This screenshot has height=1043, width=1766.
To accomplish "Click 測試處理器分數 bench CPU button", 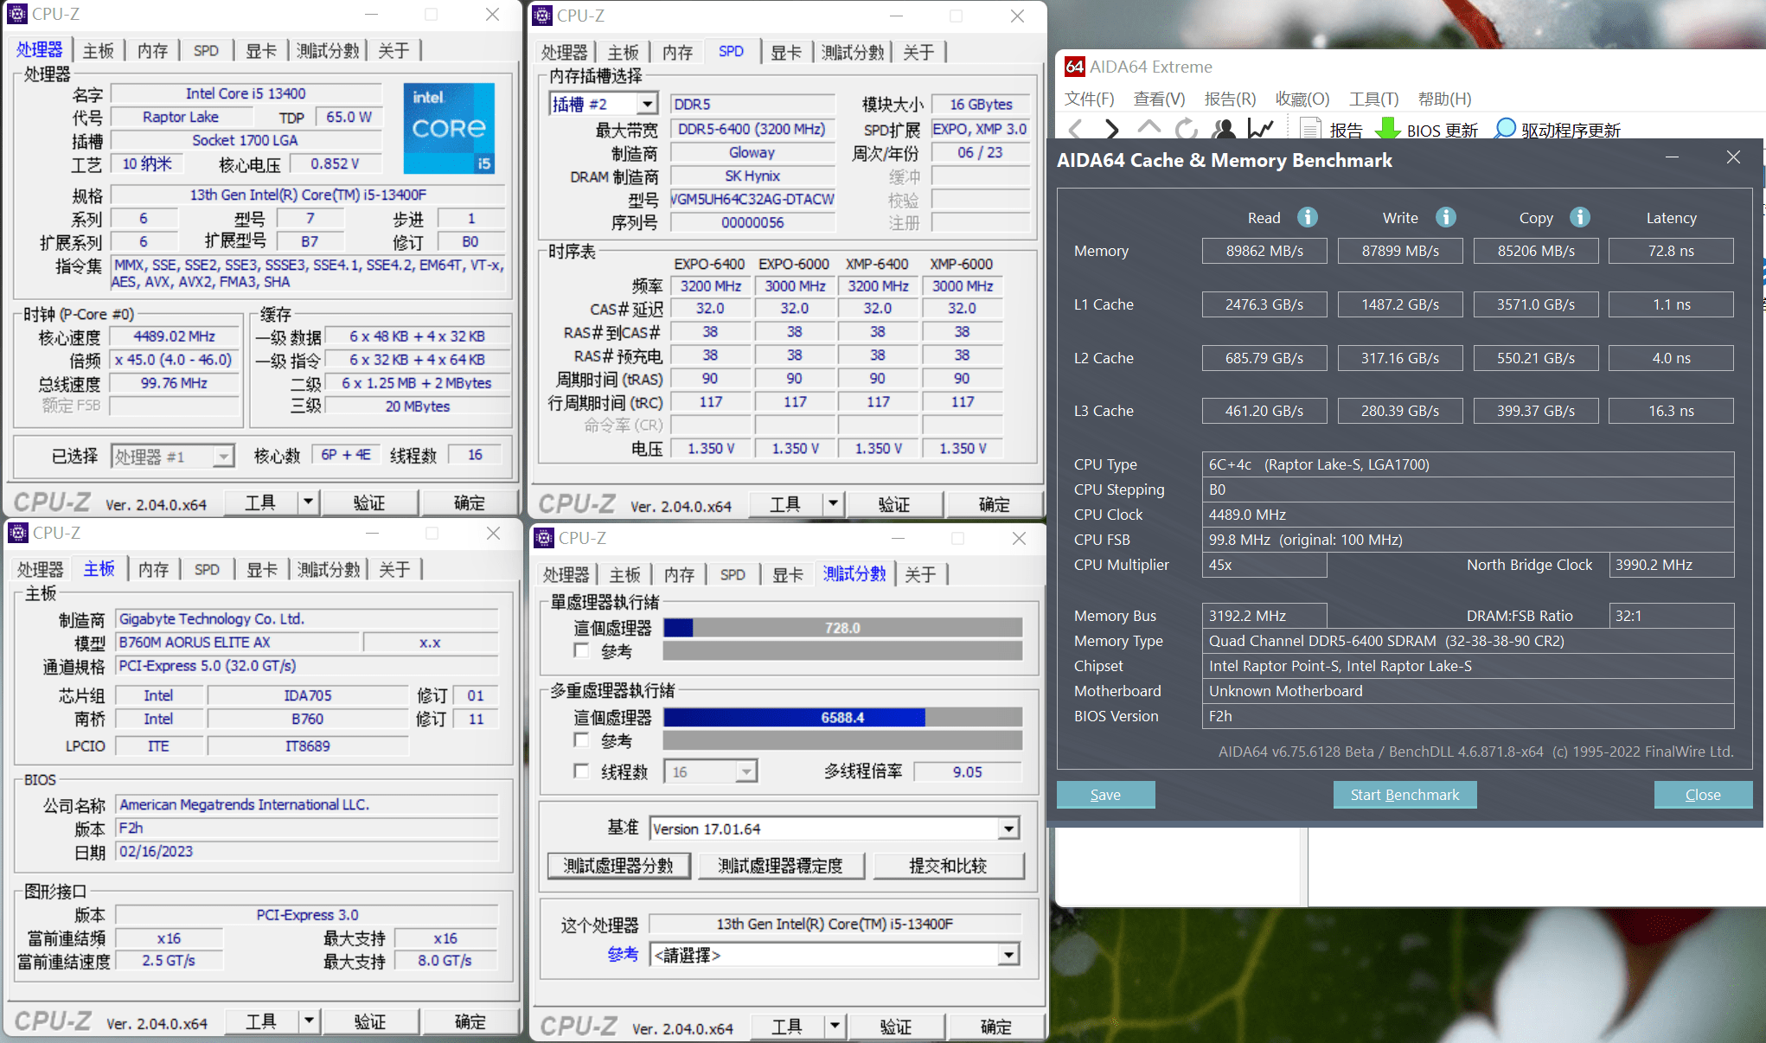I will tap(618, 866).
